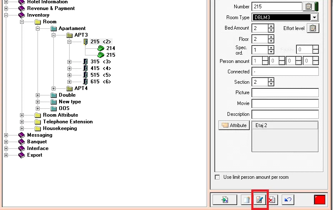This screenshot has height=210, width=333.
Task: Expand the 515 <5> room node
Action: click(x=70, y=75)
